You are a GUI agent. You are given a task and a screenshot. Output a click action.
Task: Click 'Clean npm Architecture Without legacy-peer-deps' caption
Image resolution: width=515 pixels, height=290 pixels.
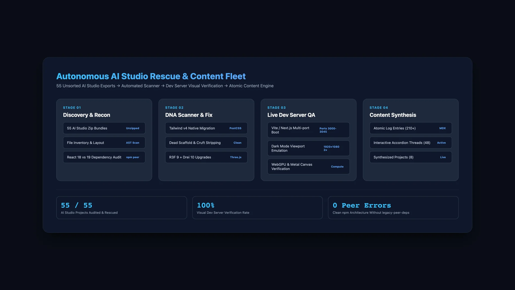[x=371, y=213]
